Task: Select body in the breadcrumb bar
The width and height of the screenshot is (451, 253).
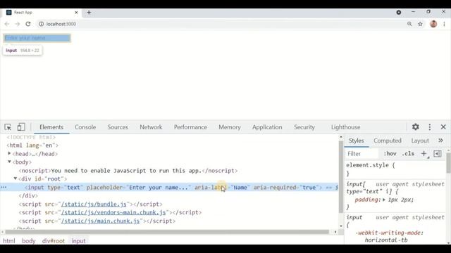Action: click(x=29, y=241)
